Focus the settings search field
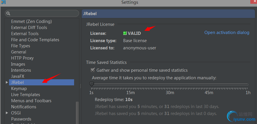This screenshot has height=124, width=257. pyautogui.click(x=42, y=13)
